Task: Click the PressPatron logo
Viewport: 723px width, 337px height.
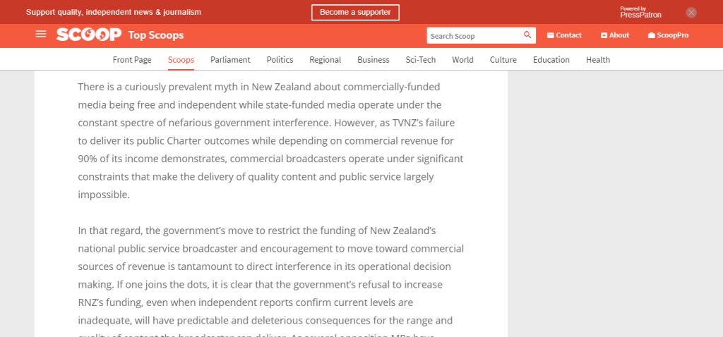Action: coord(640,12)
